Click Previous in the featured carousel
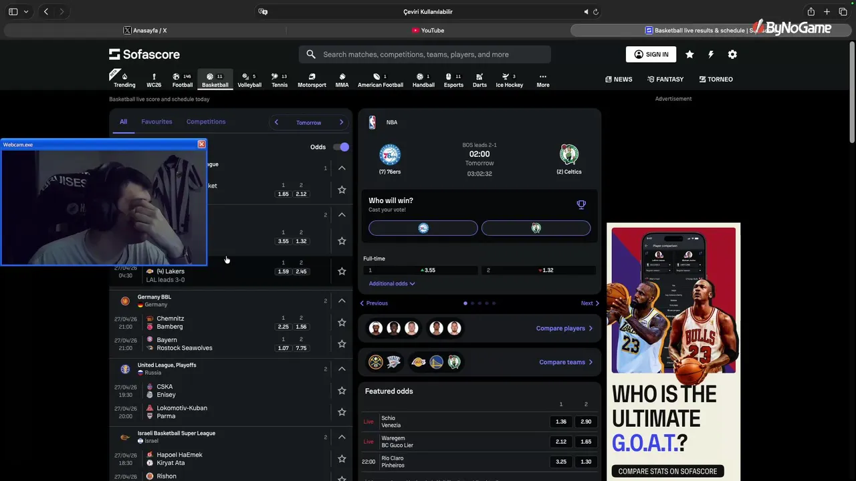Viewport: 856px width, 481px height. 374,303
